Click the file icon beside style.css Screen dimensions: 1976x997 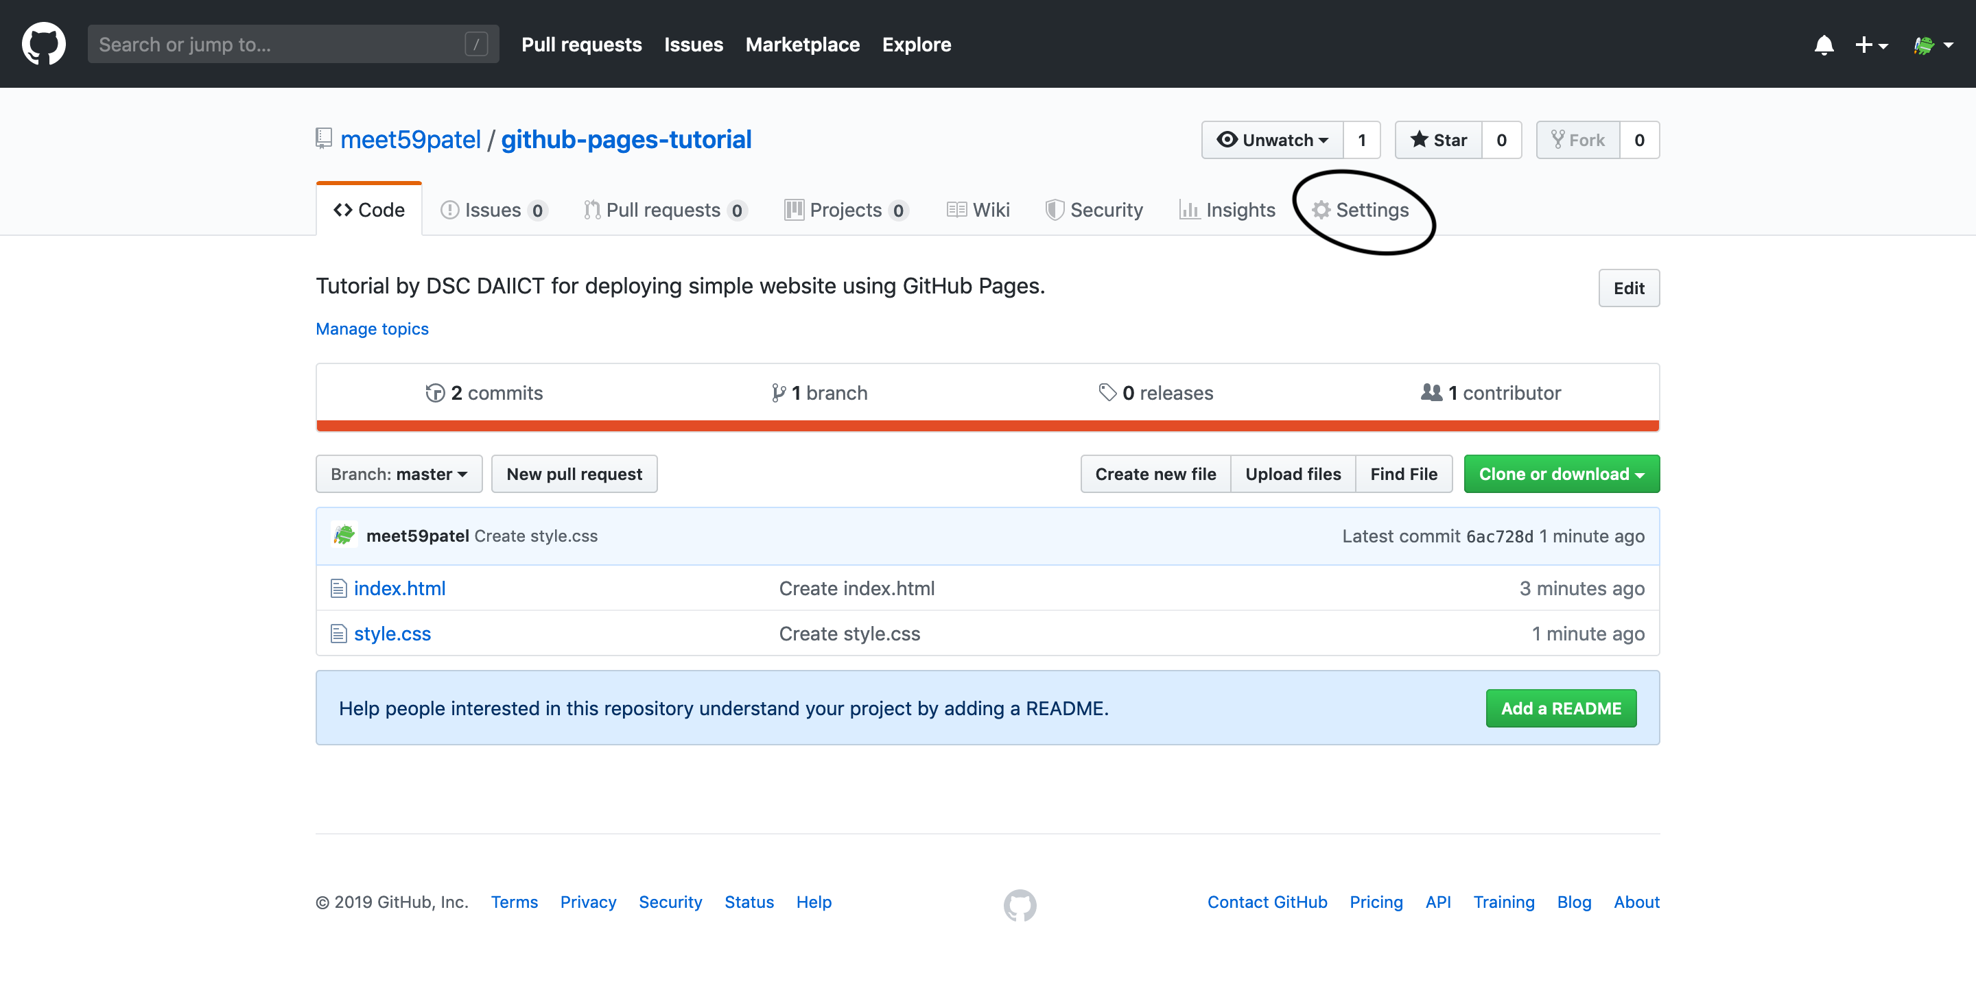(338, 633)
